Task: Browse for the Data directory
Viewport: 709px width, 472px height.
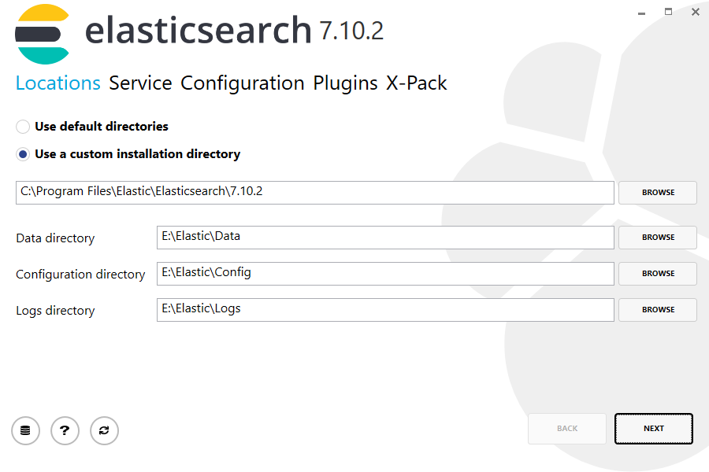Action: point(657,237)
